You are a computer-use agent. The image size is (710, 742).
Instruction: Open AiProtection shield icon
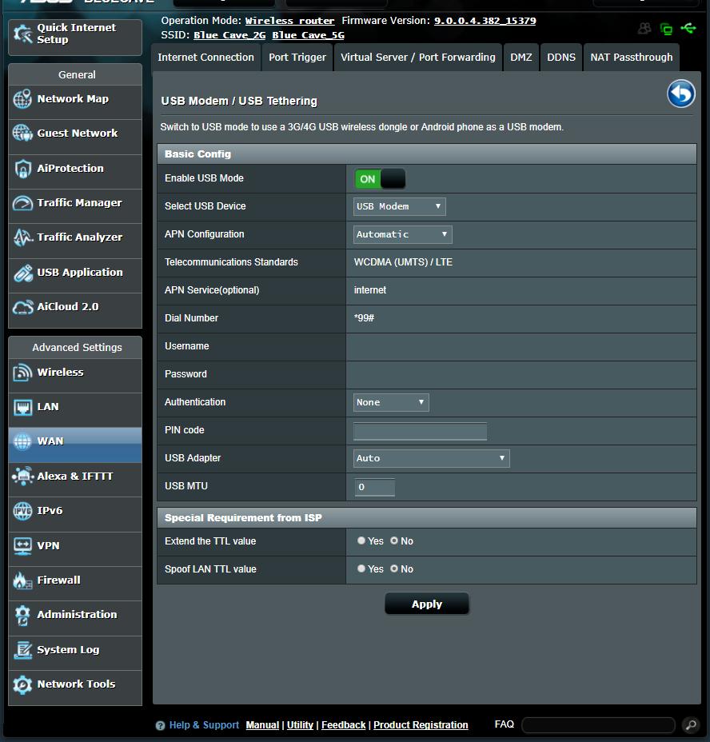pyautogui.click(x=22, y=169)
